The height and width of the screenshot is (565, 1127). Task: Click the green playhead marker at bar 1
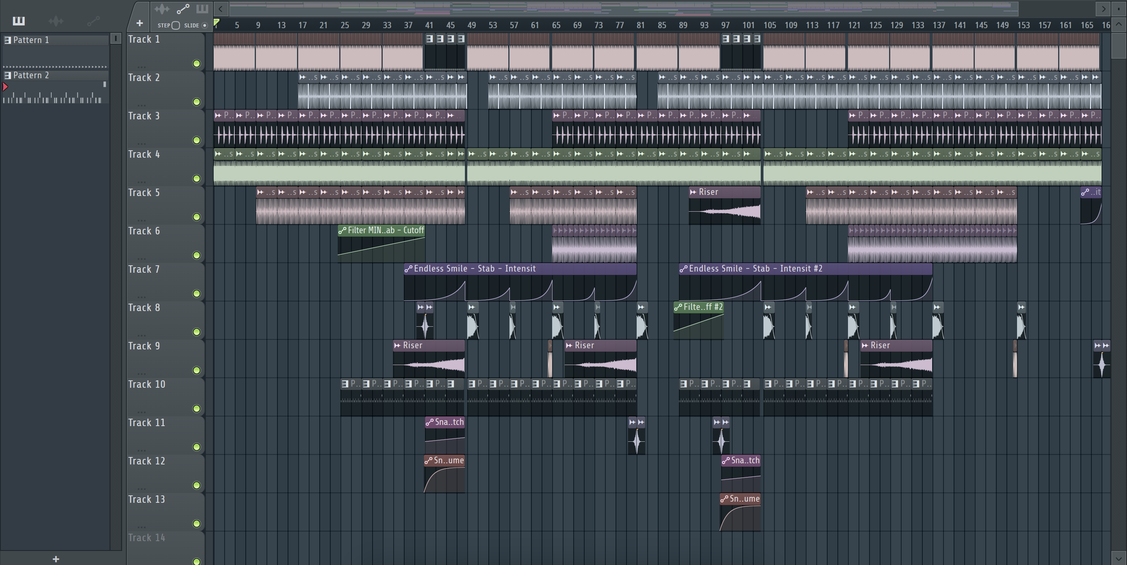[x=216, y=23]
